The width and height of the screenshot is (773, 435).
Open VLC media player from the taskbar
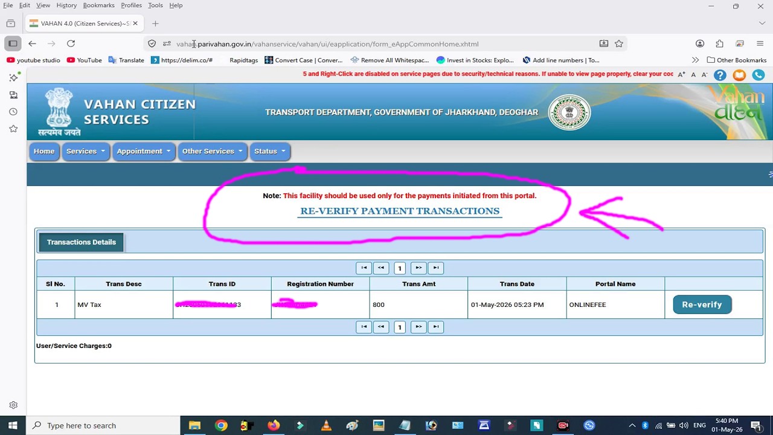coord(326,425)
